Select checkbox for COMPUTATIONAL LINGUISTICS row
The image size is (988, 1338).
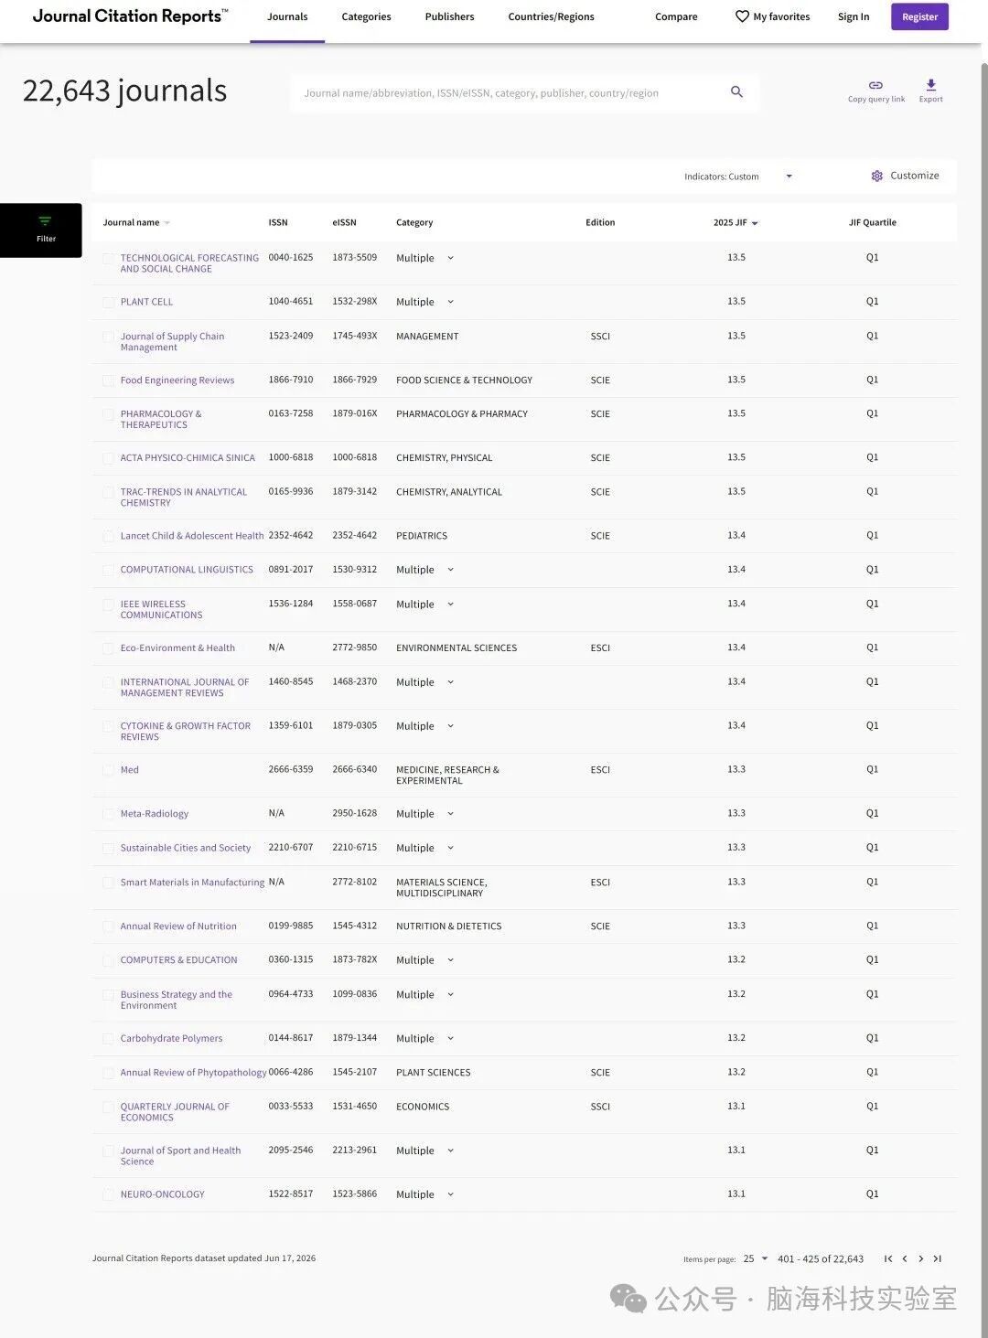(108, 571)
